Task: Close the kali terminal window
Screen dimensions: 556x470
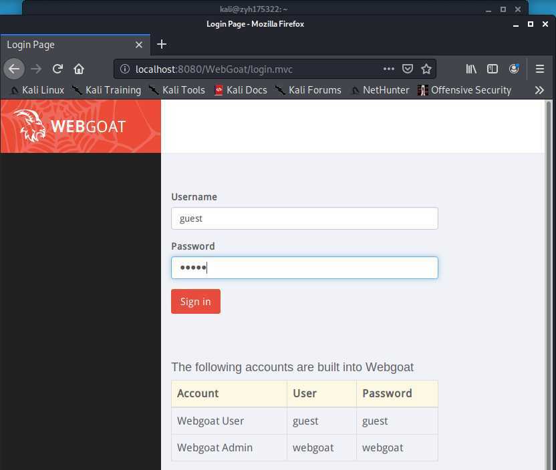Action: coord(518,9)
